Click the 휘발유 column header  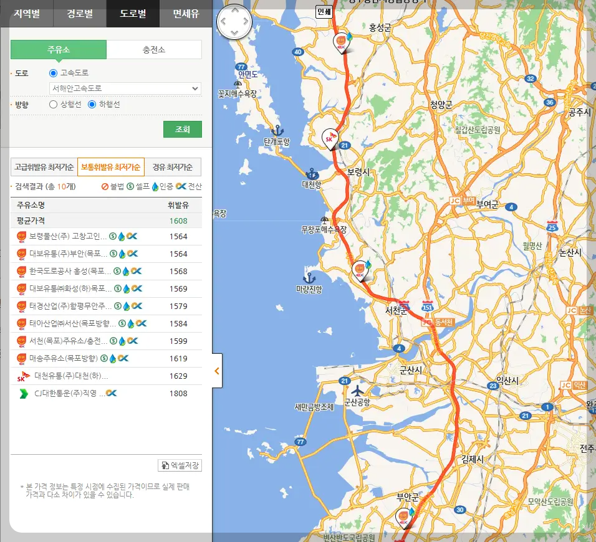[x=178, y=206]
